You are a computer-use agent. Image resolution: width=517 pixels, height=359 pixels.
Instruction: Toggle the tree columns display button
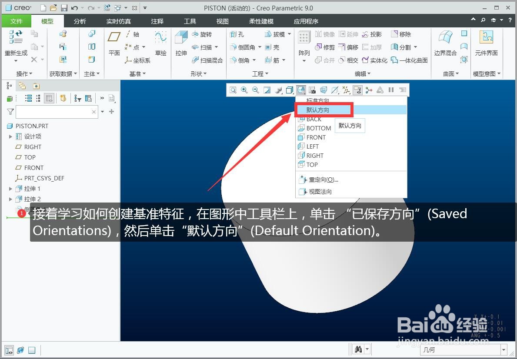(x=49, y=98)
